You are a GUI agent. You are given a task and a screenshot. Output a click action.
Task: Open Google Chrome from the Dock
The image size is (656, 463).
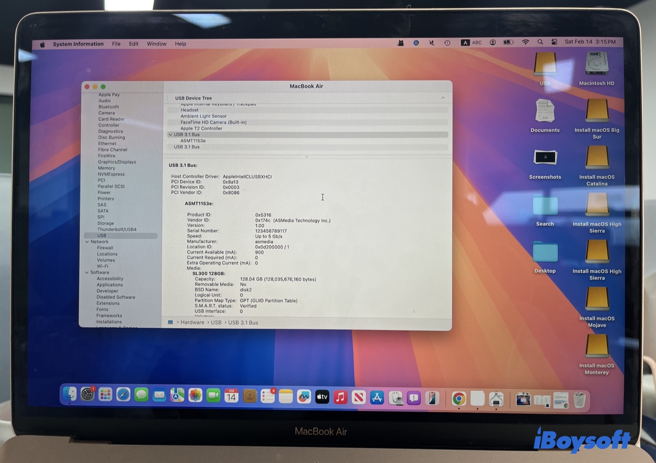pyautogui.click(x=459, y=398)
